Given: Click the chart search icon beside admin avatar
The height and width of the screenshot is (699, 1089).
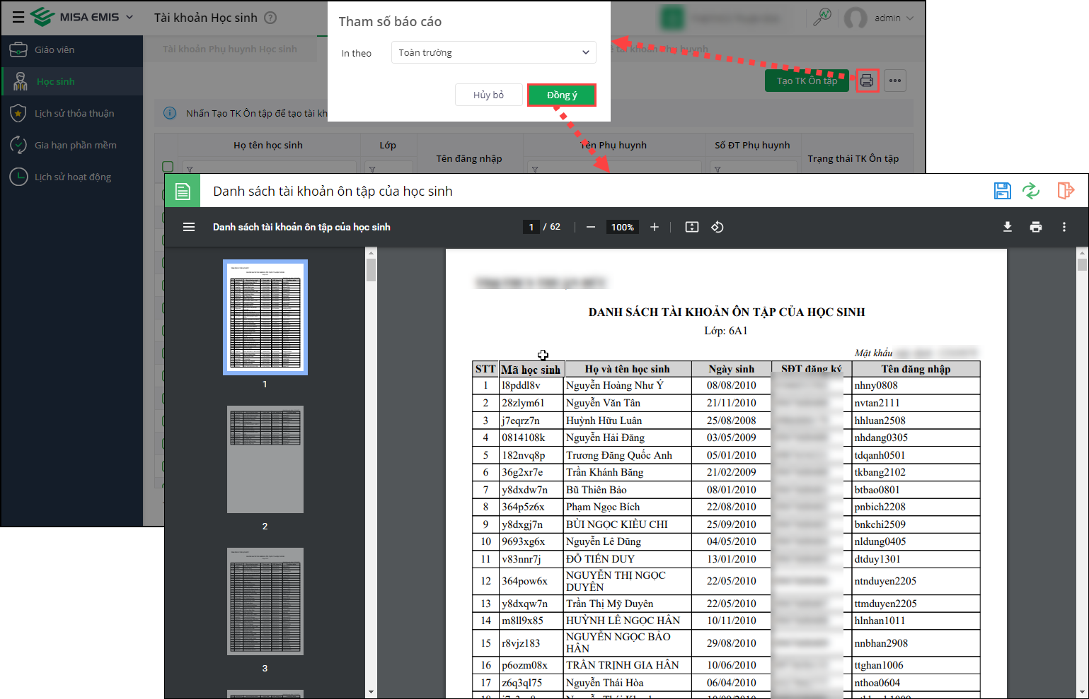Looking at the screenshot, I should pos(822,17).
